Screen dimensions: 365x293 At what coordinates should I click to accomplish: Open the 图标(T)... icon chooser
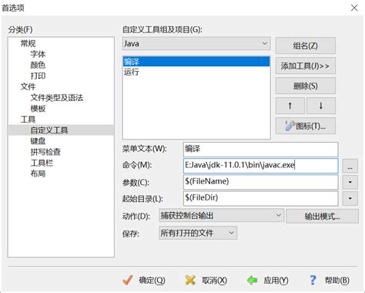[306, 126]
